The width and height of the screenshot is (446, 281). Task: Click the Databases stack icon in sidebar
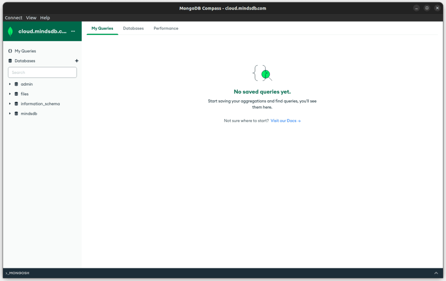10,61
